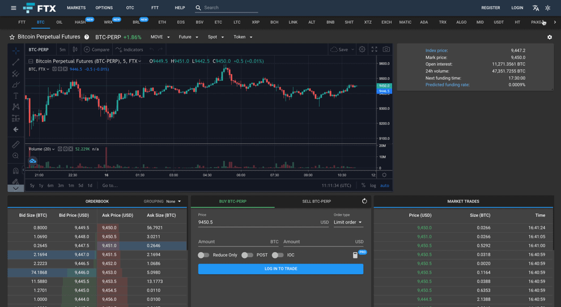This screenshot has width=561, height=307.
Task: Collapse the Bitcoin Perpetual Futures legend box
Action: [x=31, y=61]
